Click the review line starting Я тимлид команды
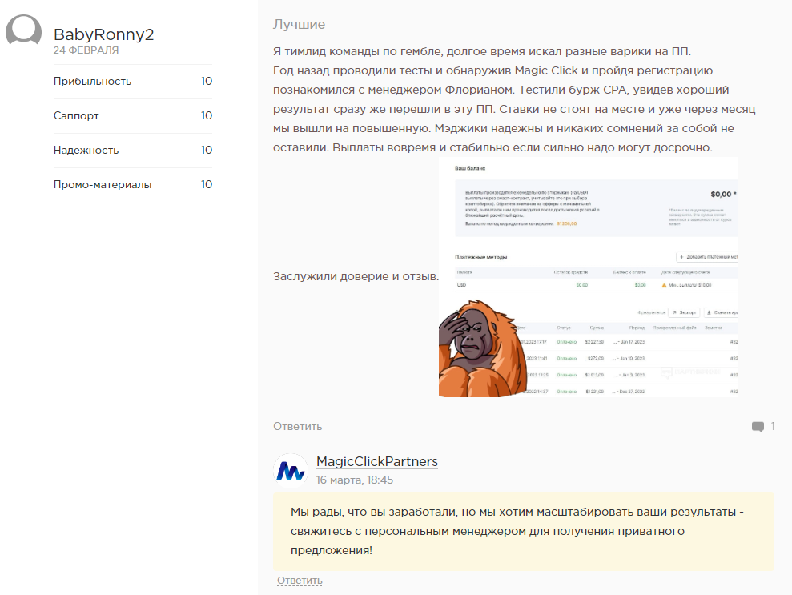792x595 pixels. (482, 51)
